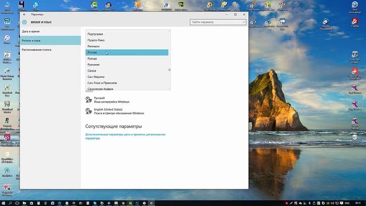Screen dimensions: 366x206
Task: Minimize the Параметры window
Action: click(x=226, y=14)
